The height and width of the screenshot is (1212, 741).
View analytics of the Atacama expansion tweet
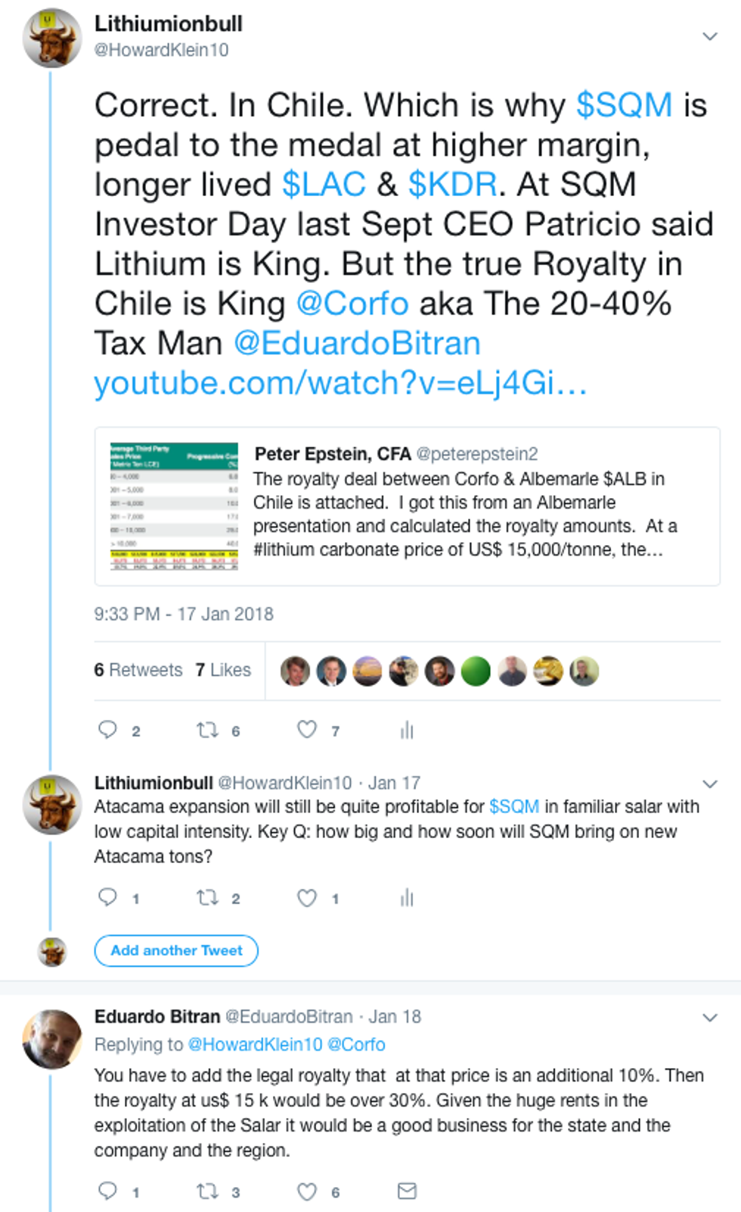(x=407, y=898)
